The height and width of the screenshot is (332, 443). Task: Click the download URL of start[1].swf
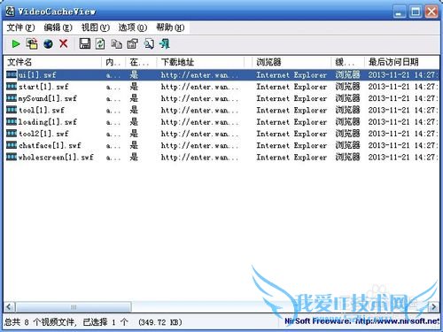coord(199,87)
